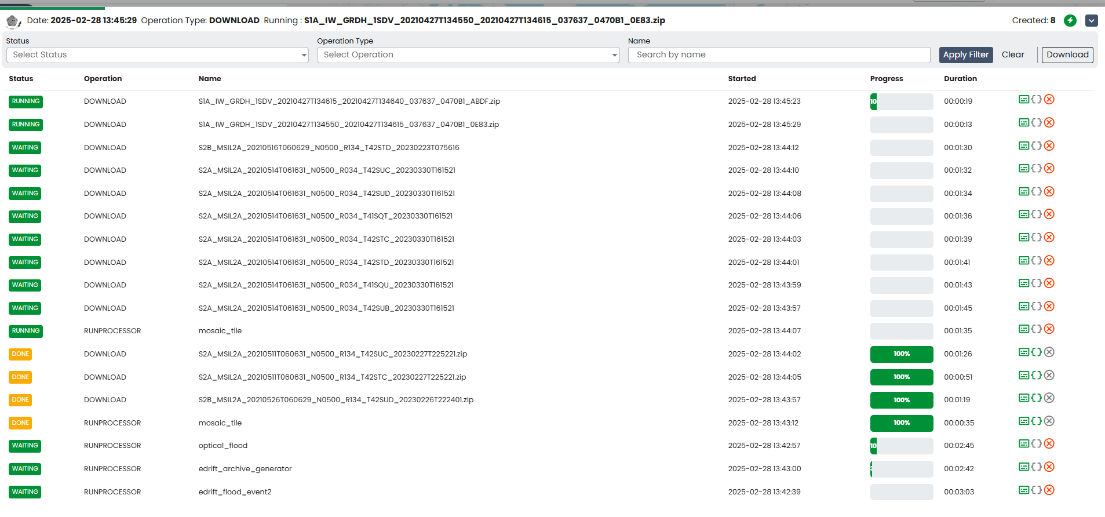The image size is (1105, 517).
Task: Click the Started column header
Action: coord(742,79)
